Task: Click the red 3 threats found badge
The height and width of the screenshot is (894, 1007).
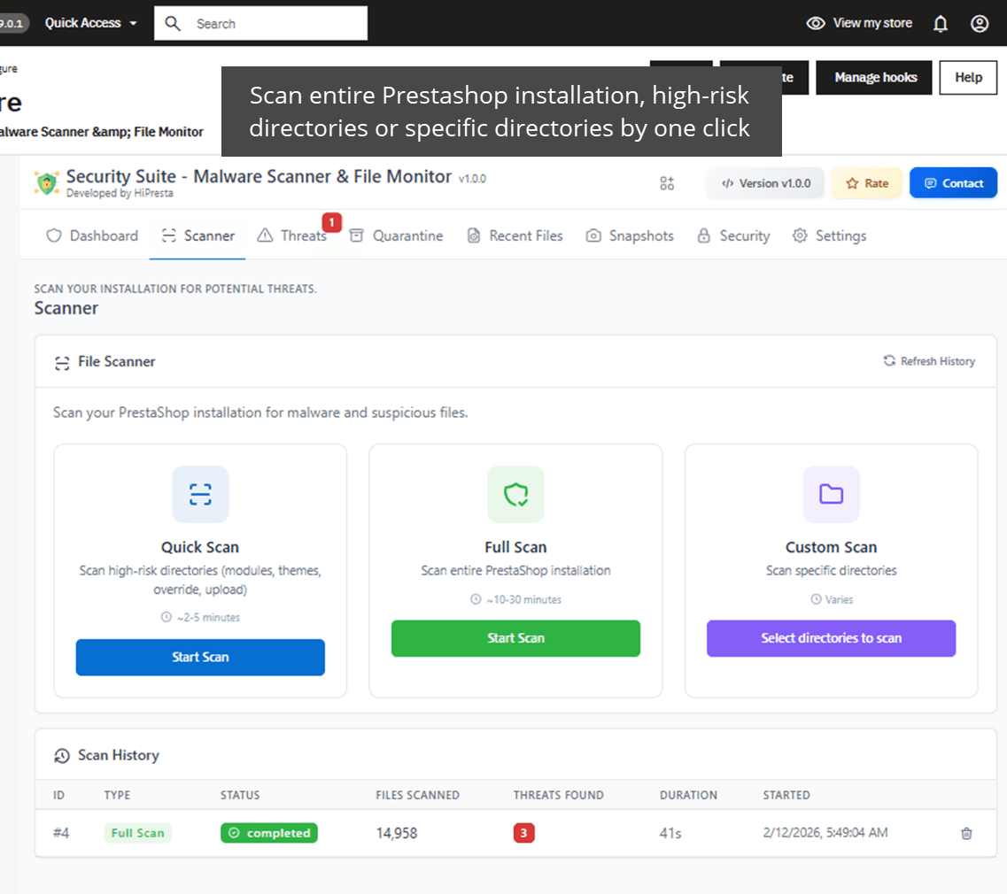Action: click(x=523, y=833)
